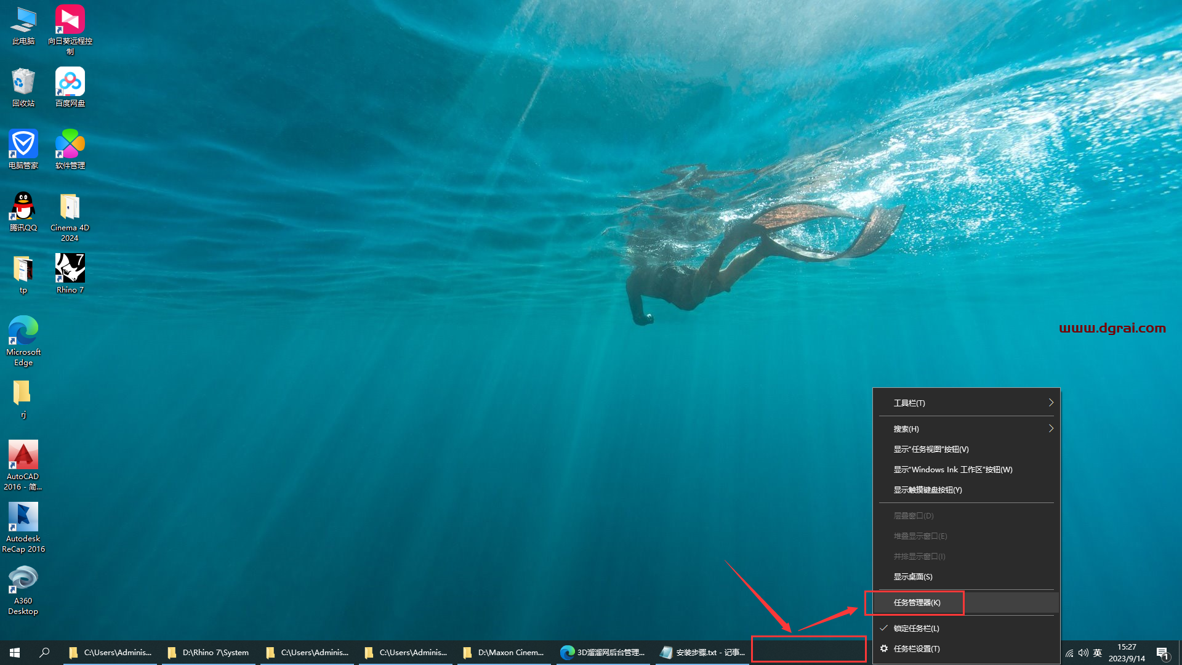
Task: Switch to D:\Rhino 7\System taskbar window
Action: click(x=209, y=652)
